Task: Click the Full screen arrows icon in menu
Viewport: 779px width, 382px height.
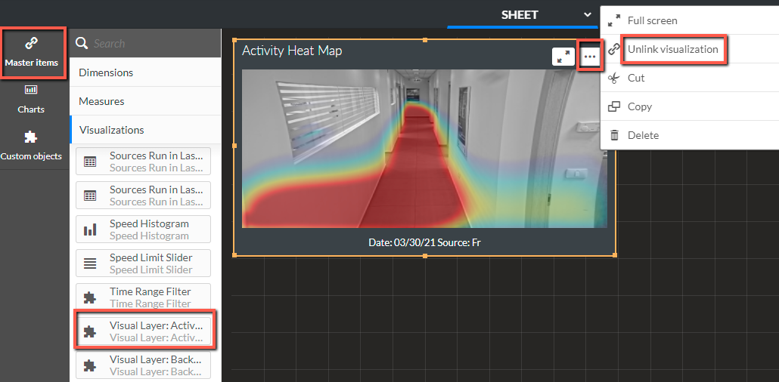Action: pos(615,20)
